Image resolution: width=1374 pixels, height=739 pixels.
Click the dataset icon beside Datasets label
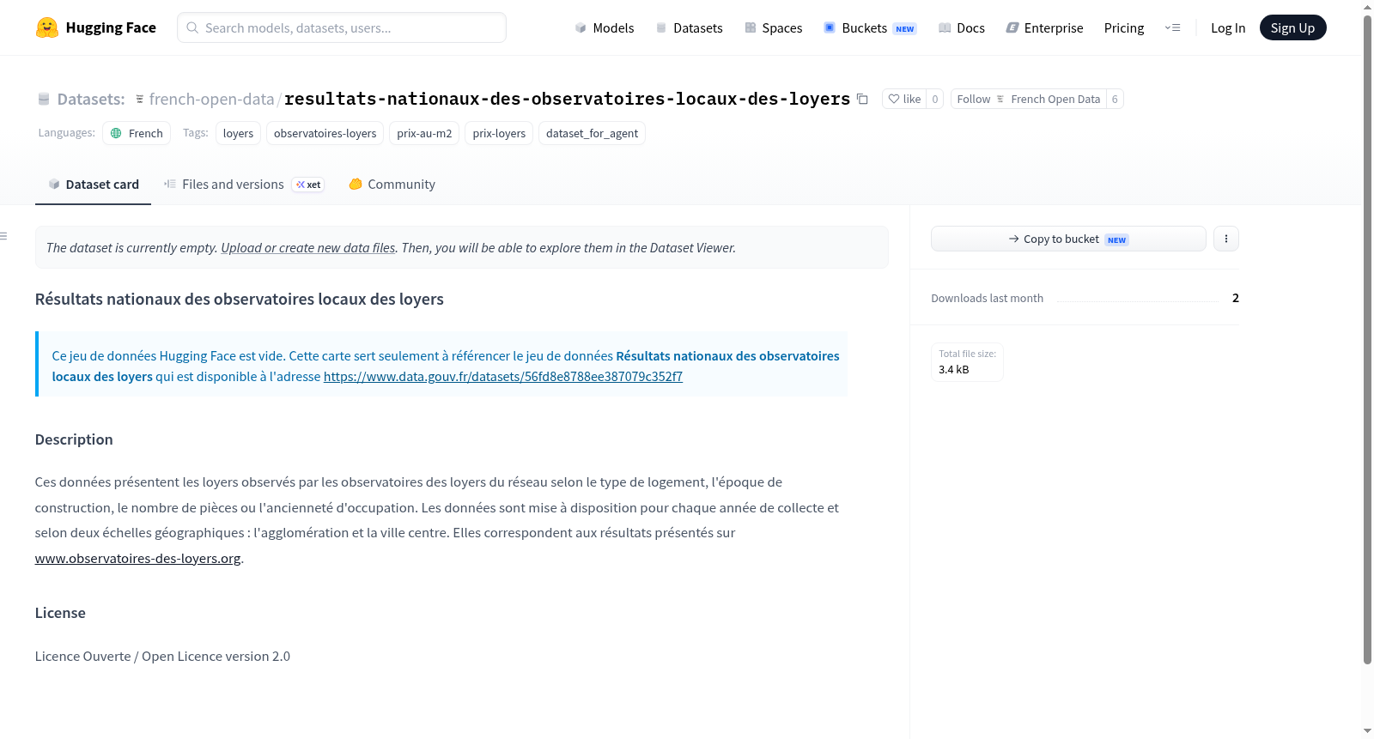(44, 99)
